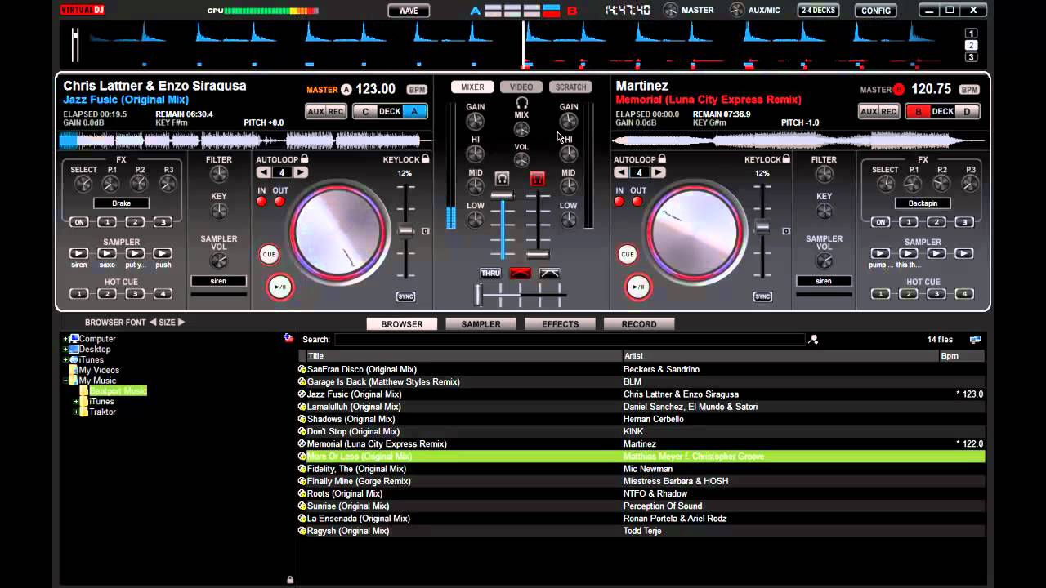Toggle the THRU button above crossfader
Screen dimensions: 1046x588
pos(490,274)
